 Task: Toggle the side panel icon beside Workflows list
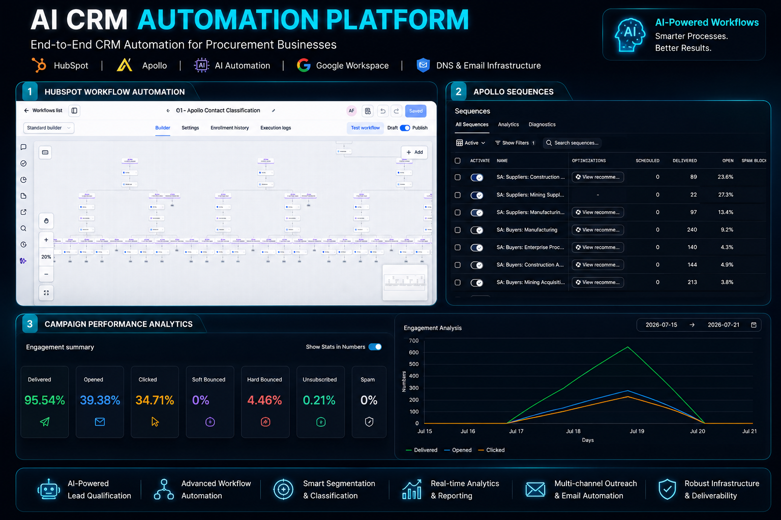click(x=74, y=111)
